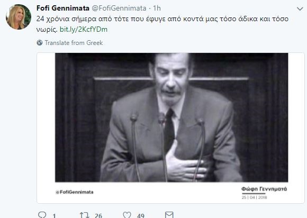Click the @FofiGennimata handle in header
Screen dimensions: 307x218
119,8
